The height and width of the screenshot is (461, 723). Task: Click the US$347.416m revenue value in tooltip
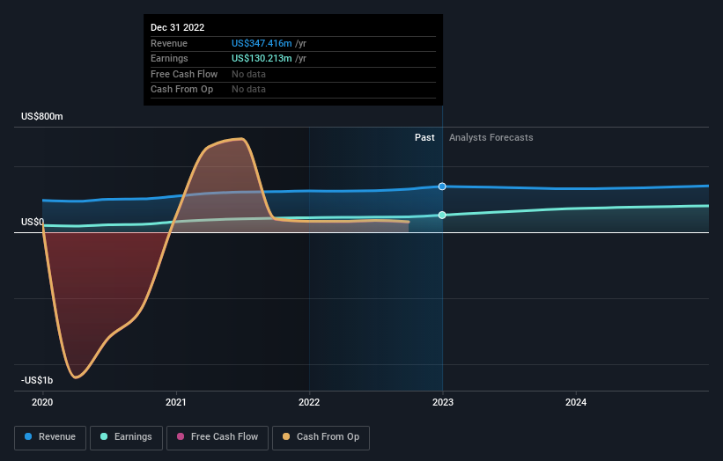coord(262,43)
